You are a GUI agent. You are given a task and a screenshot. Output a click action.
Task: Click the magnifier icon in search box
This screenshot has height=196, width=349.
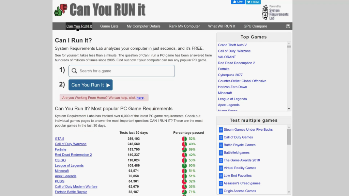74,71
